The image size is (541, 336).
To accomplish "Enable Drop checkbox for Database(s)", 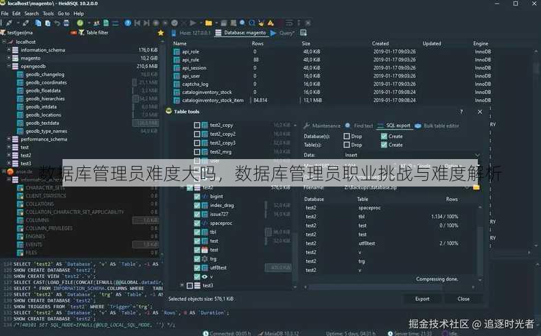I will click(x=347, y=136).
